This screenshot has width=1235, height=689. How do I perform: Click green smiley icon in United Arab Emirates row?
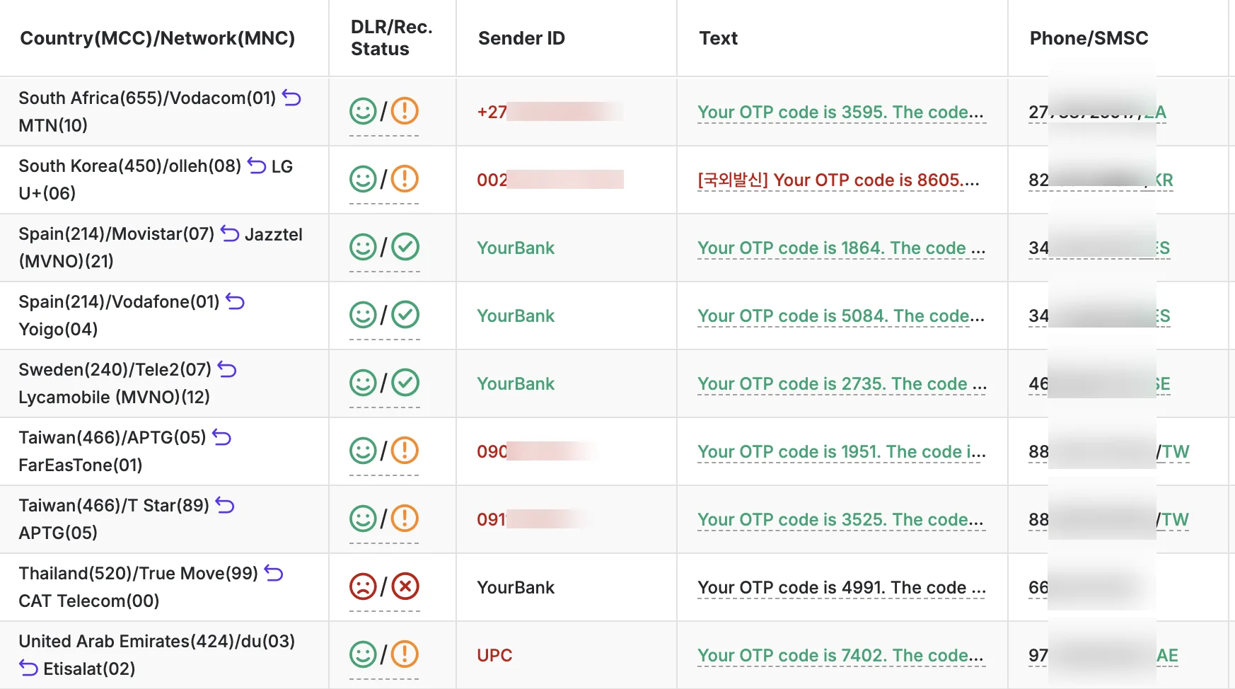click(x=363, y=654)
